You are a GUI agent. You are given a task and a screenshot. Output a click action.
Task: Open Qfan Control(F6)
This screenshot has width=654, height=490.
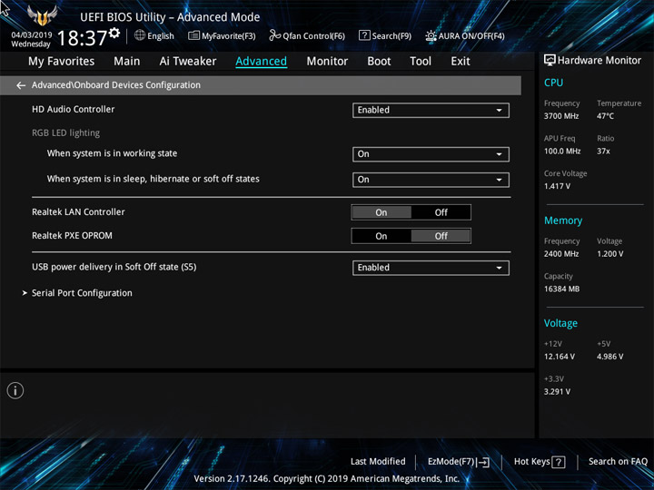[307, 35]
